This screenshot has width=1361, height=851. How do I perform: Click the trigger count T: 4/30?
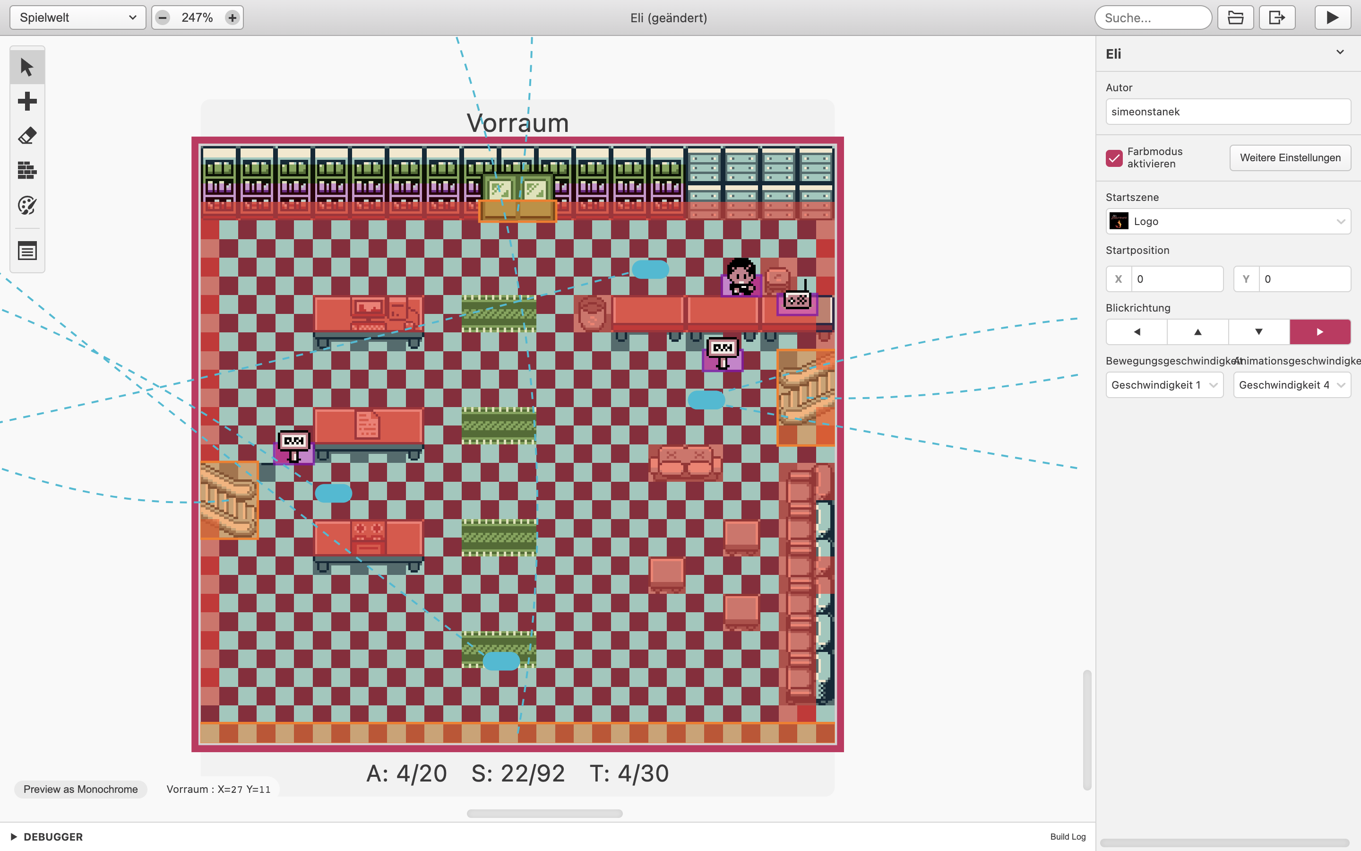pos(629,774)
